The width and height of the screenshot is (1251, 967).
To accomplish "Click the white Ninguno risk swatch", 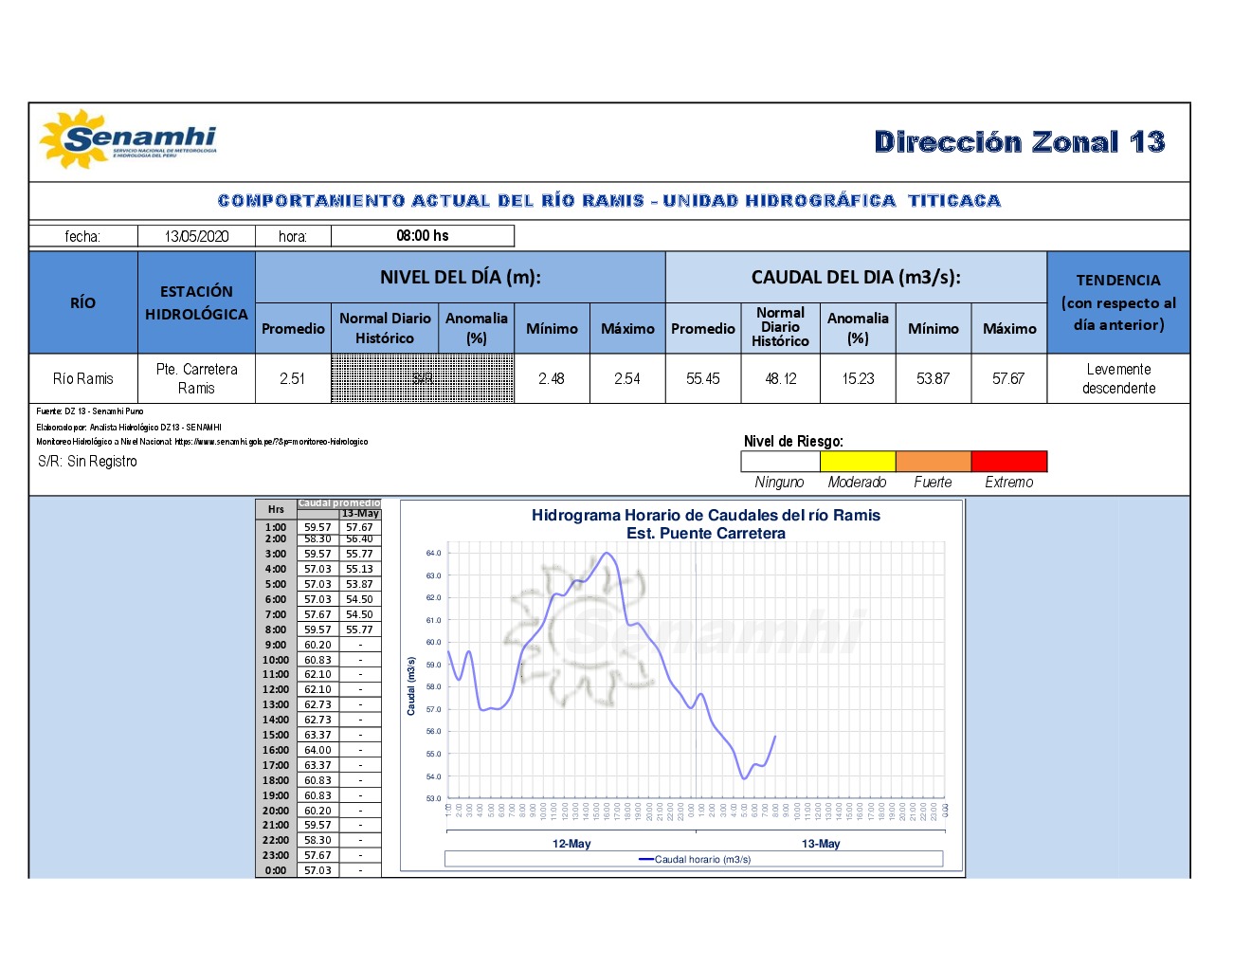I will coord(780,462).
